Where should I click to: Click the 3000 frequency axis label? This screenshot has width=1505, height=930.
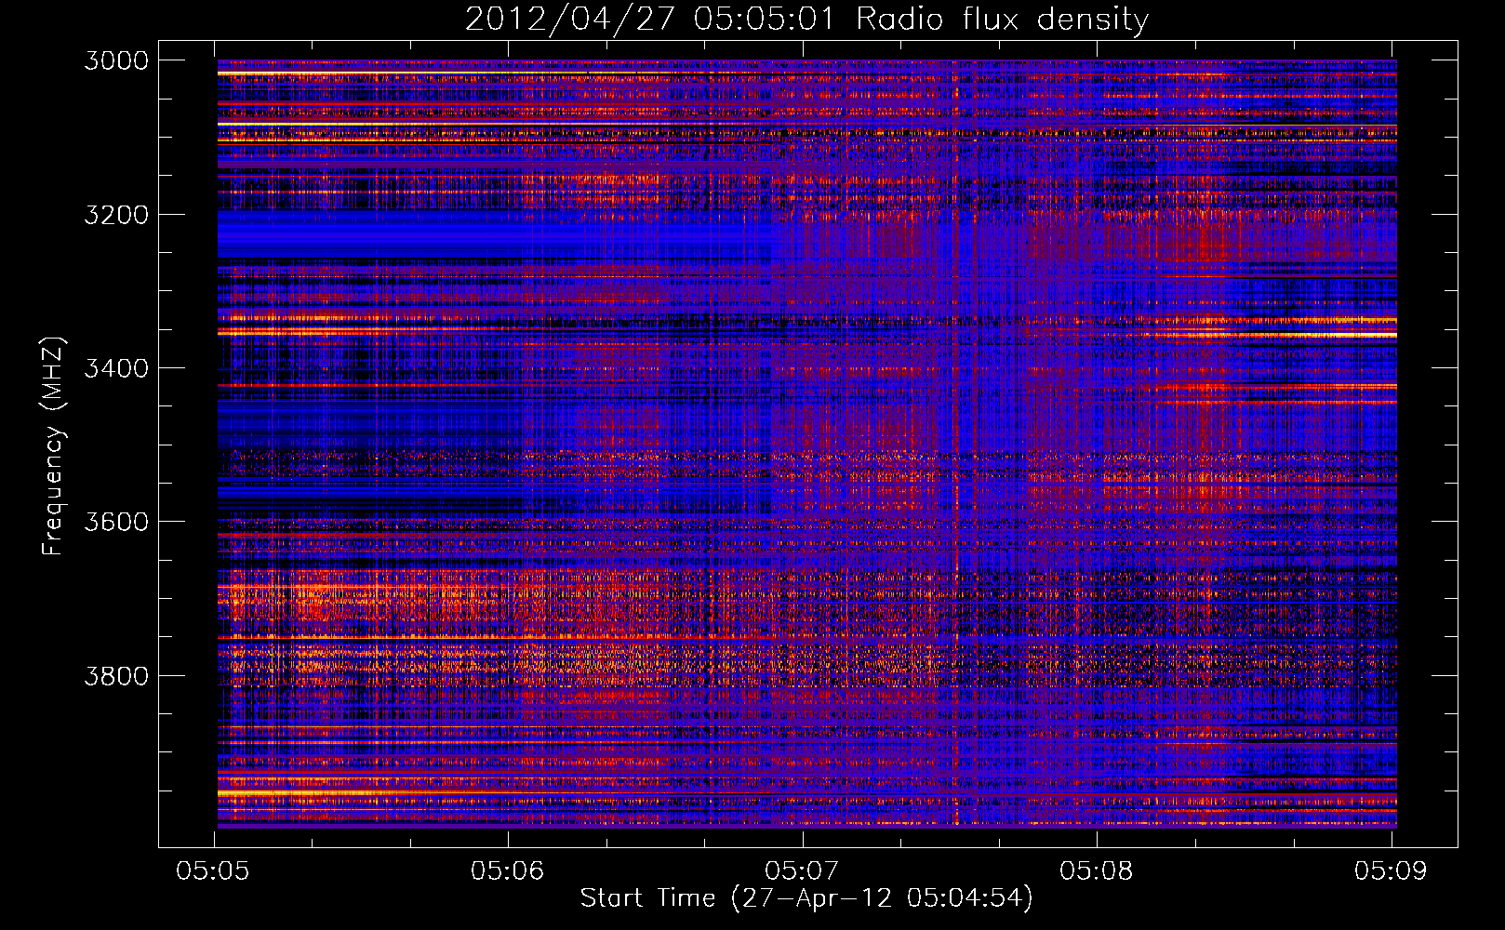116,60
